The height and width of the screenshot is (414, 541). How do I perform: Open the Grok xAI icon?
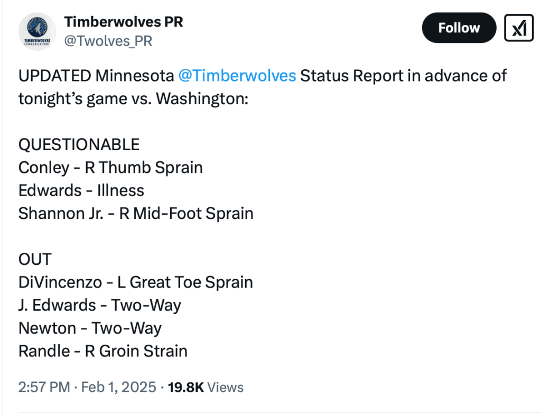(519, 27)
